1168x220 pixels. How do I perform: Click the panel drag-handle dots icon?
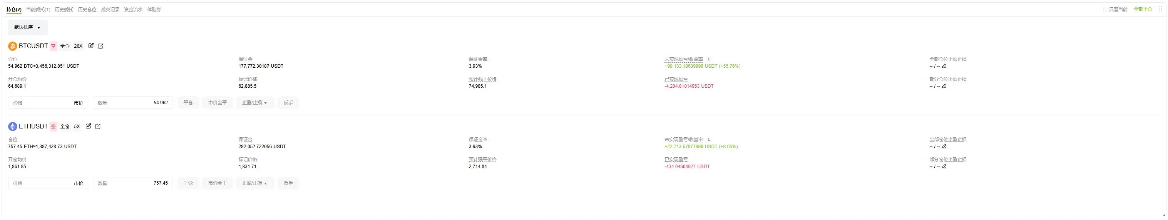coord(1160,9)
